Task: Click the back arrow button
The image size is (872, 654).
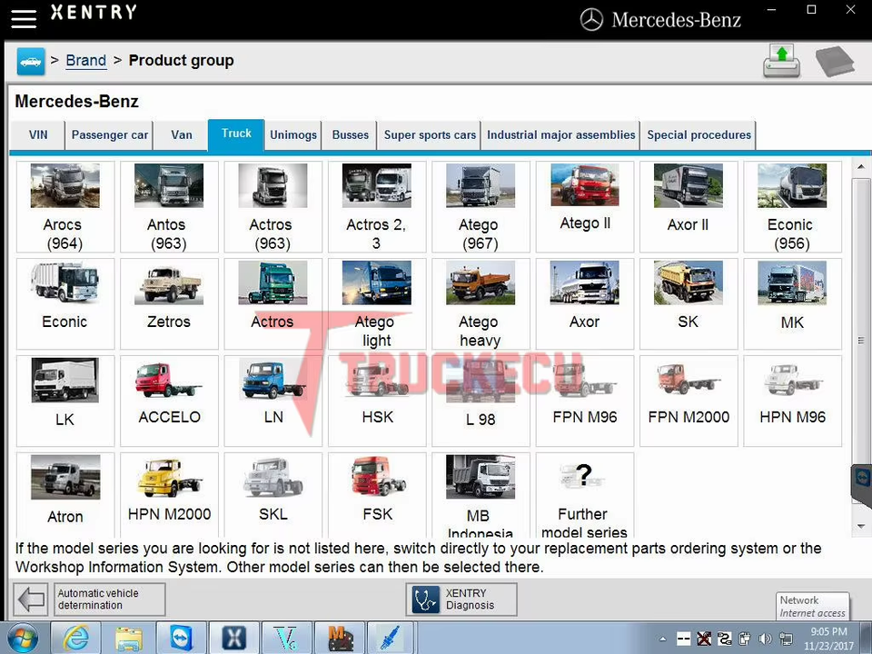Action: pyautogui.click(x=31, y=599)
